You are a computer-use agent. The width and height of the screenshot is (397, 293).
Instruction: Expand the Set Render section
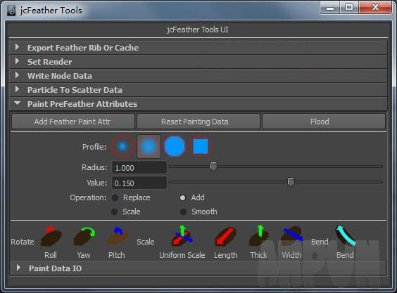point(198,62)
